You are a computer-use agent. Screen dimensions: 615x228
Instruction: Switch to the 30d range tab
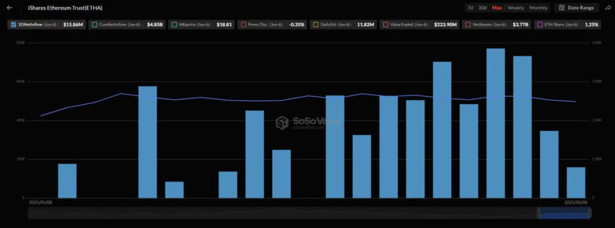(482, 8)
